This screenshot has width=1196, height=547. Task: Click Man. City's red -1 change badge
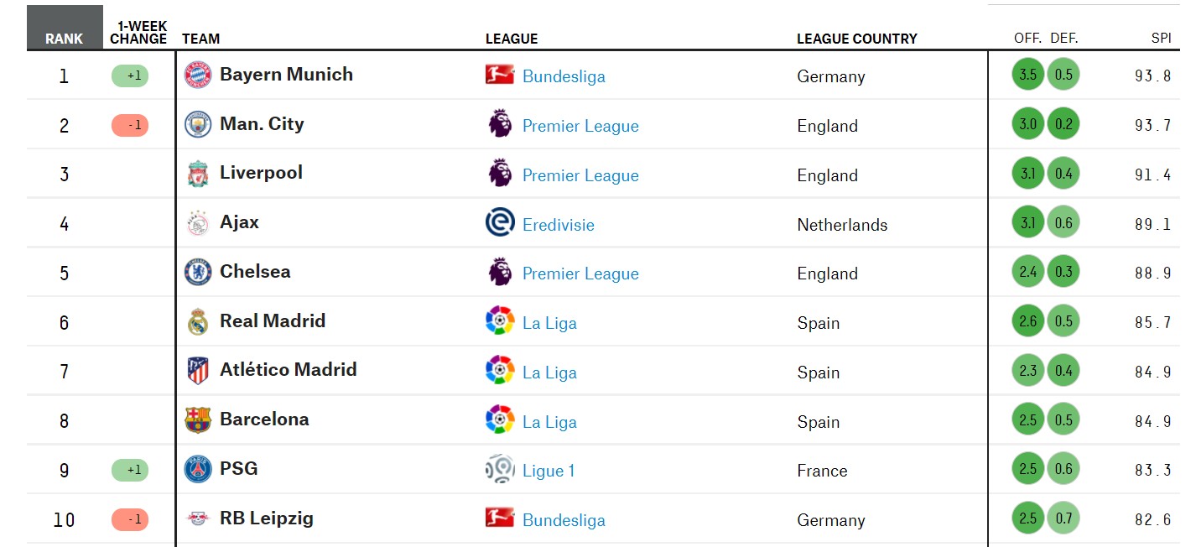[x=130, y=126]
